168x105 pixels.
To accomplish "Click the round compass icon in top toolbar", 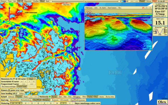I will (22, 1).
